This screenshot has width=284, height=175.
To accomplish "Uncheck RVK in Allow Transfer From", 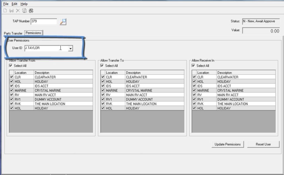I will click(x=12, y=104).
